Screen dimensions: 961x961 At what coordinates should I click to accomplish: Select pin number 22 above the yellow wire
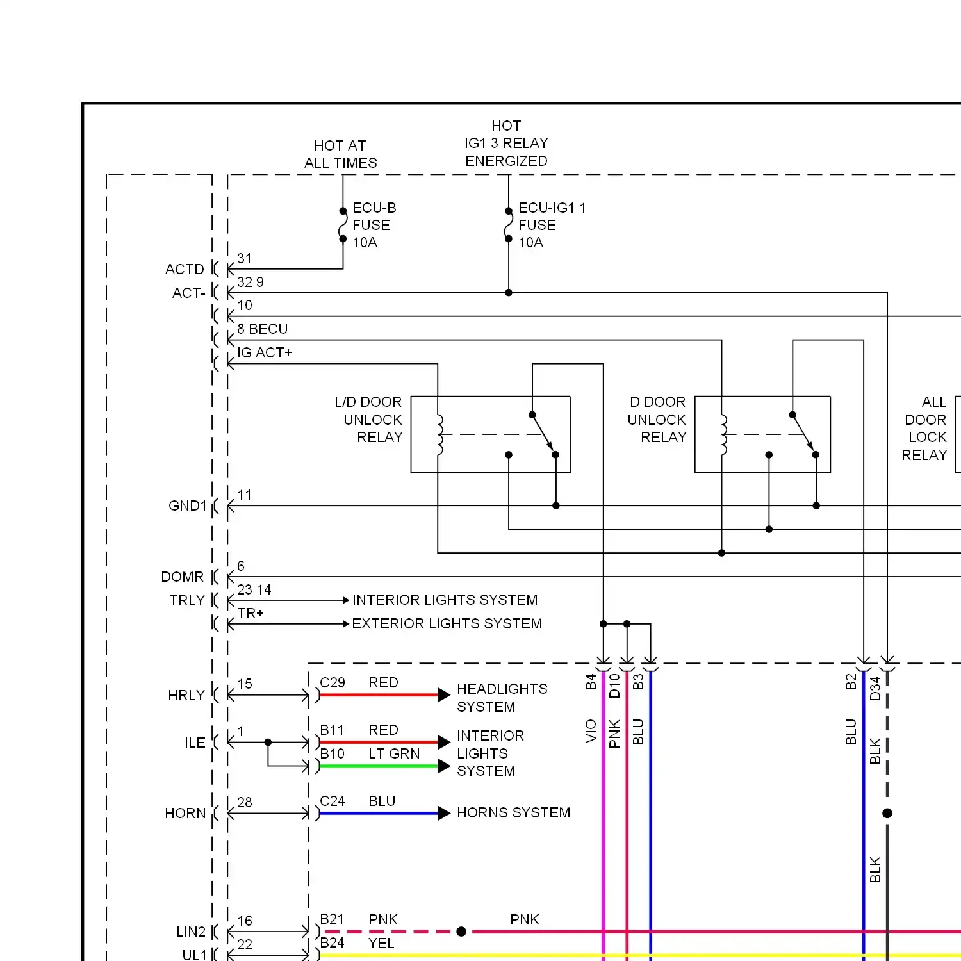pyautogui.click(x=245, y=944)
